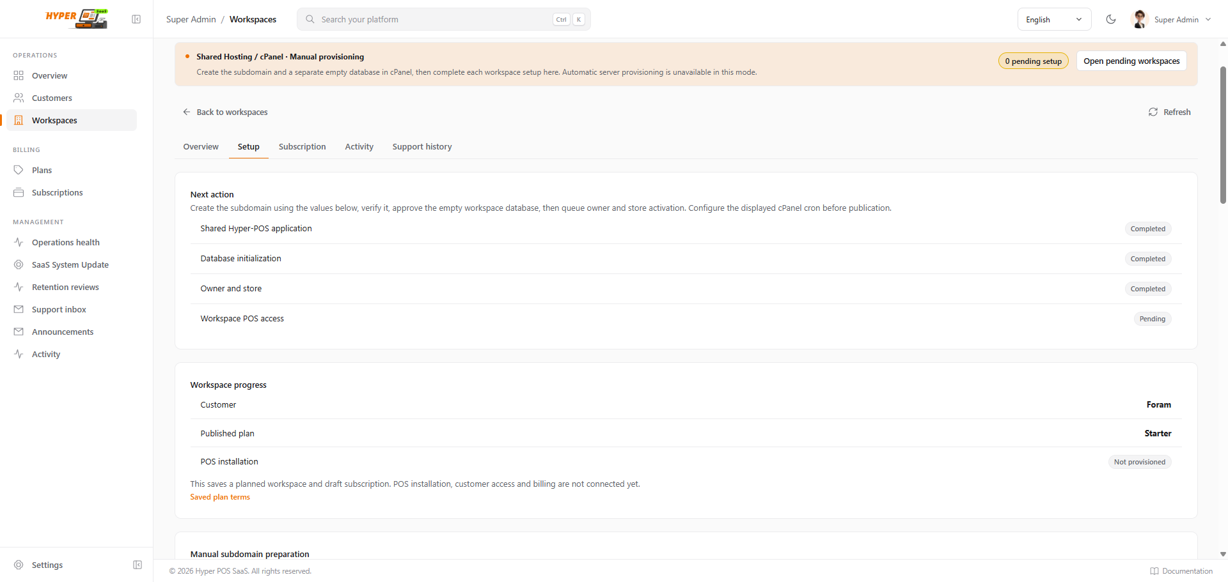
Task: Open Overview via its grid icon
Action: [19, 75]
